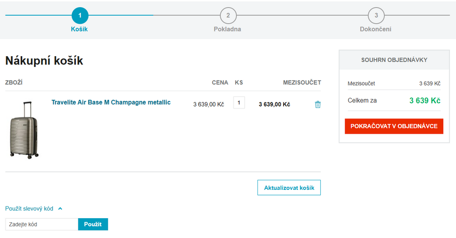Click the step 3 circle icon
Viewport: 456px width, 238px height.
pos(376,16)
